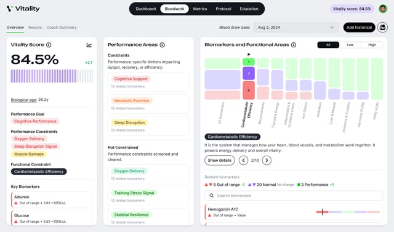Open the Skeletal Resilience card
This screenshot has width=394, height=232.
(148, 217)
